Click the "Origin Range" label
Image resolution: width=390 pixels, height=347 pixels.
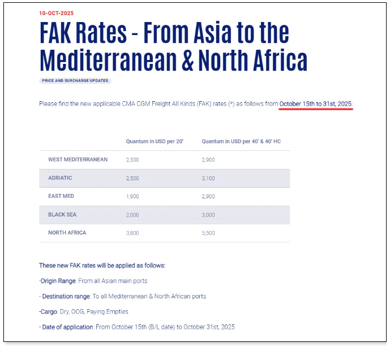(58, 281)
